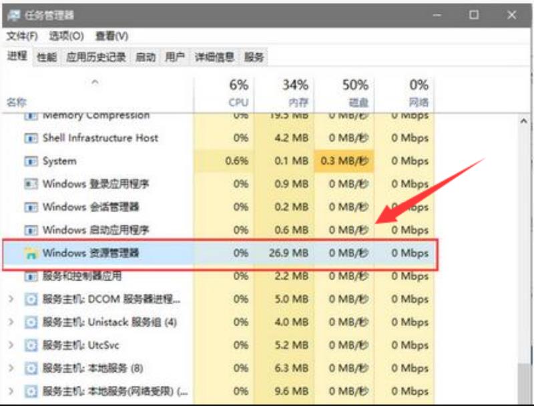Viewport: 534px width, 406px height.
Task: Open the 查看(V) menu
Action: click(111, 36)
